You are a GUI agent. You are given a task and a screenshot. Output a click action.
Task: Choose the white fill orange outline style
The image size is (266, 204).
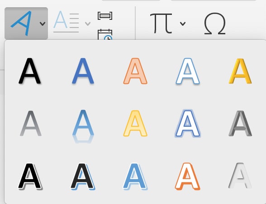coord(188,176)
